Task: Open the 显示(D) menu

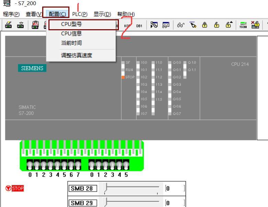Action: 102,14
